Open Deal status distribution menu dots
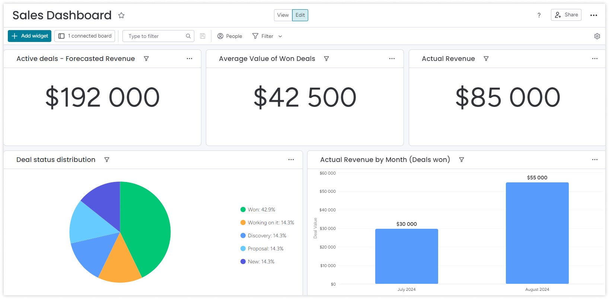 [x=291, y=160]
